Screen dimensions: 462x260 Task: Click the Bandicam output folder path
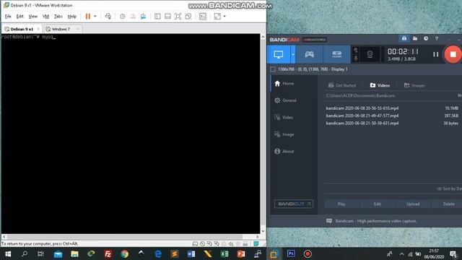point(360,95)
